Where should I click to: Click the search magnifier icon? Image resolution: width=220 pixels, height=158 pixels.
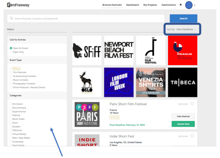tap(11, 18)
